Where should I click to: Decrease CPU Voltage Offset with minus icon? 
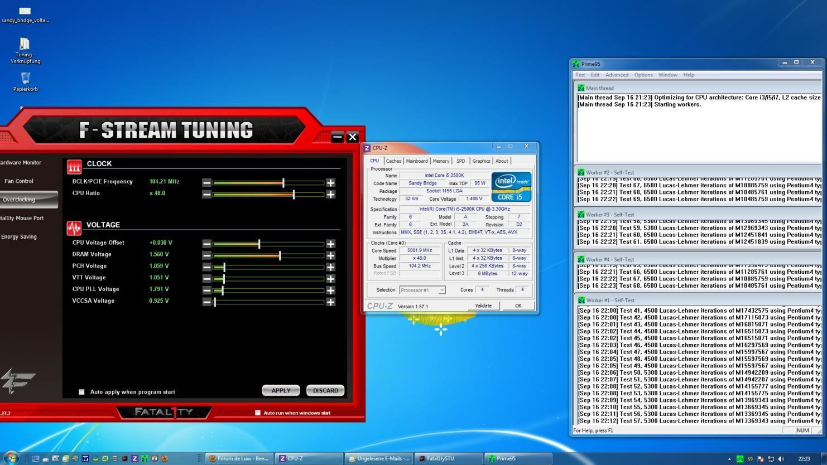(x=206, y=244)
